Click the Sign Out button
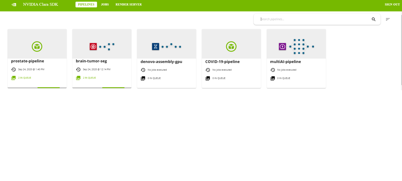The image size is (402, 181). (x=392, y=4)
